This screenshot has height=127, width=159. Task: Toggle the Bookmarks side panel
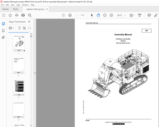(x=3, y=30)
